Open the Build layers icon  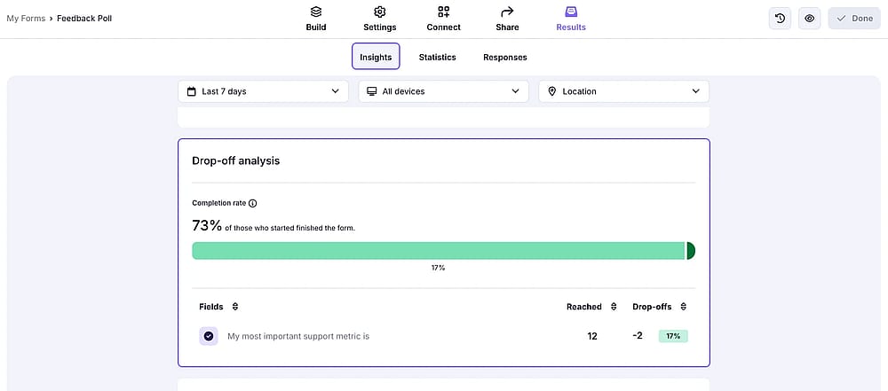(x=316, y=12)
